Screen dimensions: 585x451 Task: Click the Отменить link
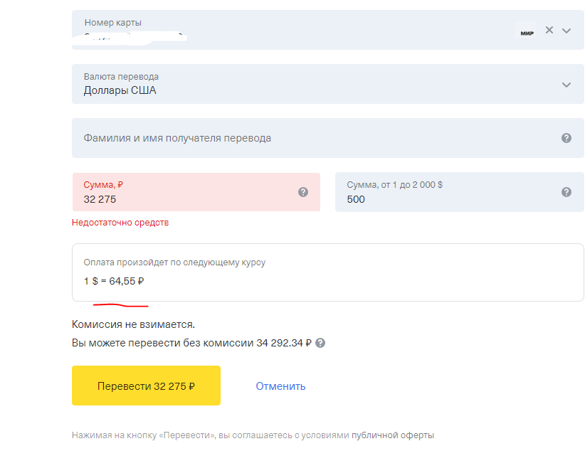point(280,386)
